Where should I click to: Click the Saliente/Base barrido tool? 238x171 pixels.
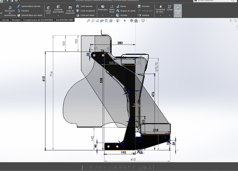(x=29, y=6)
